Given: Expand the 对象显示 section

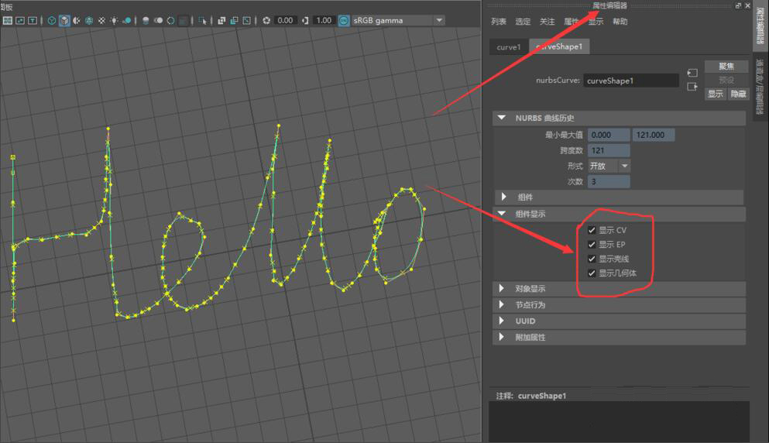Looking at the screenshot, I should coord(503,289).
